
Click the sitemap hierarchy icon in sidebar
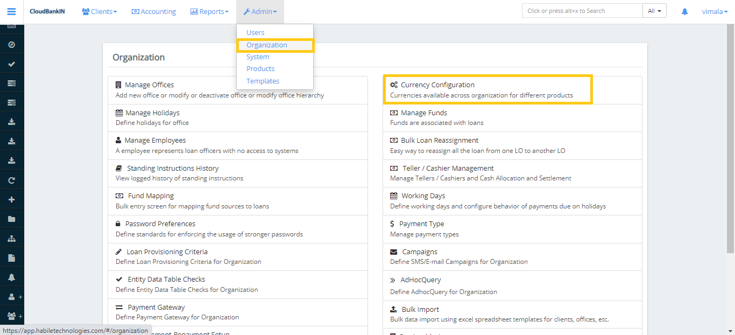[11, 239]
